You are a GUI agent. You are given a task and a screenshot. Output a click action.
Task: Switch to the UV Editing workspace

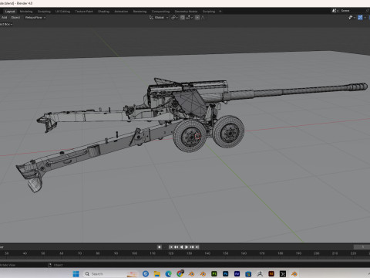tap(62, 12)
